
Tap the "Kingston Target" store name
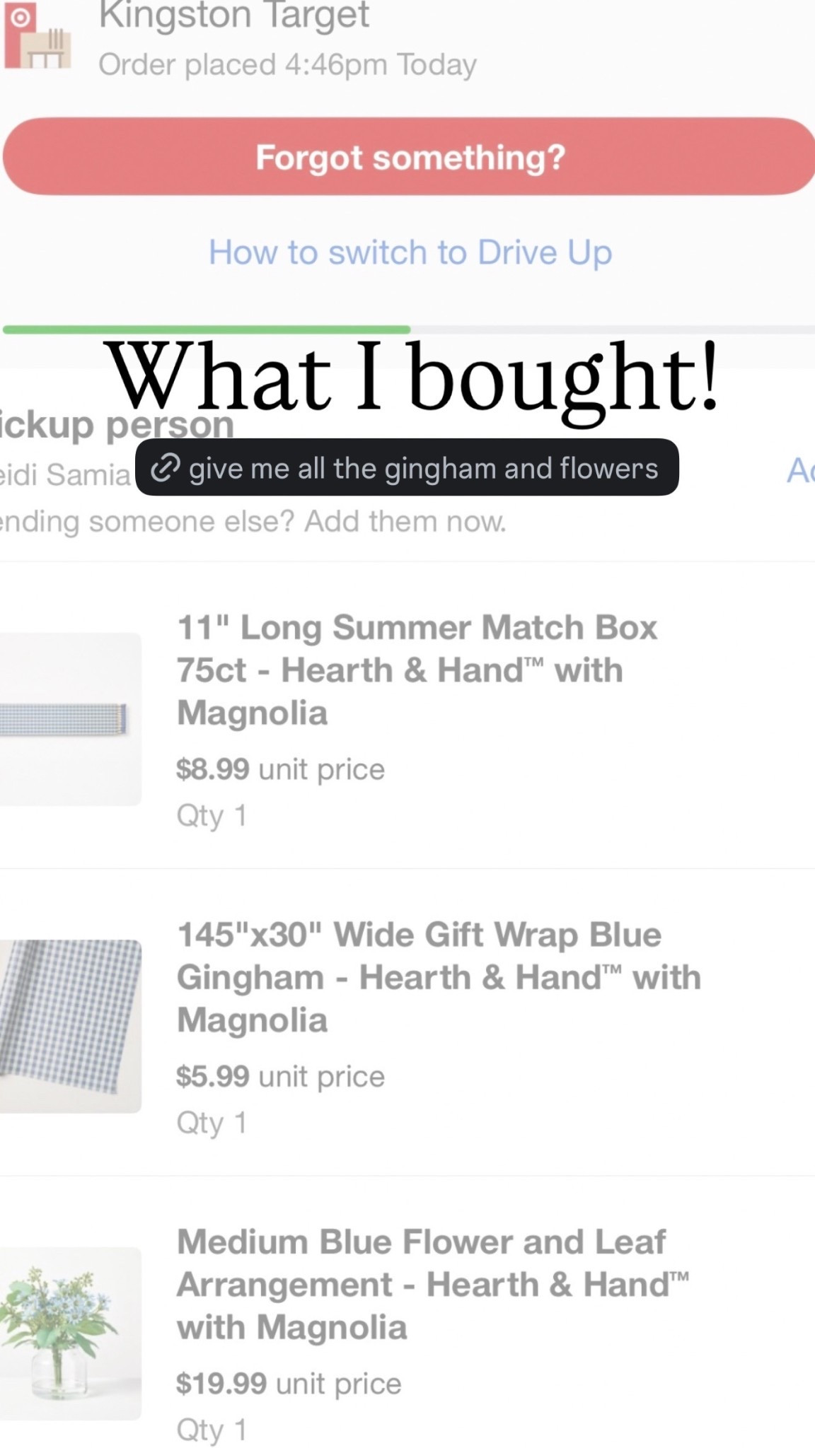pyautogui.click(x=233, y=16)
